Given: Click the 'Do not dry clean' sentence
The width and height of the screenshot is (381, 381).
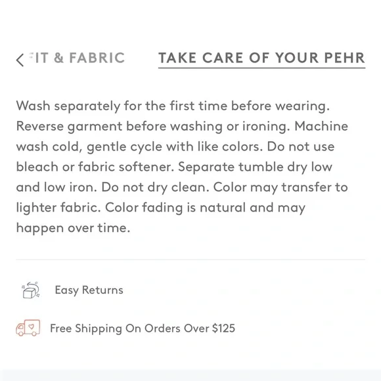Looking at the screenshot, I should (155, 188).
